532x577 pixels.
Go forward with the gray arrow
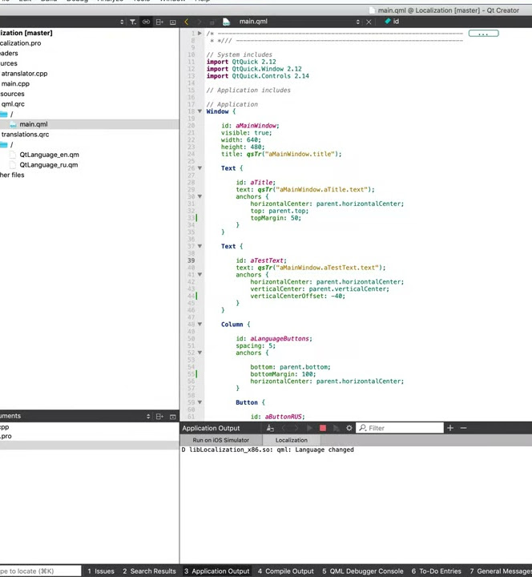(x=199, y=22)
